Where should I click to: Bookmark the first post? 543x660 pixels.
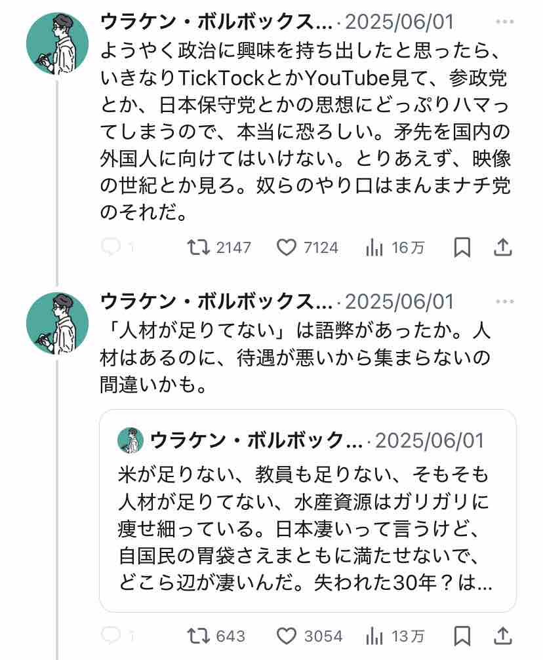462,247
